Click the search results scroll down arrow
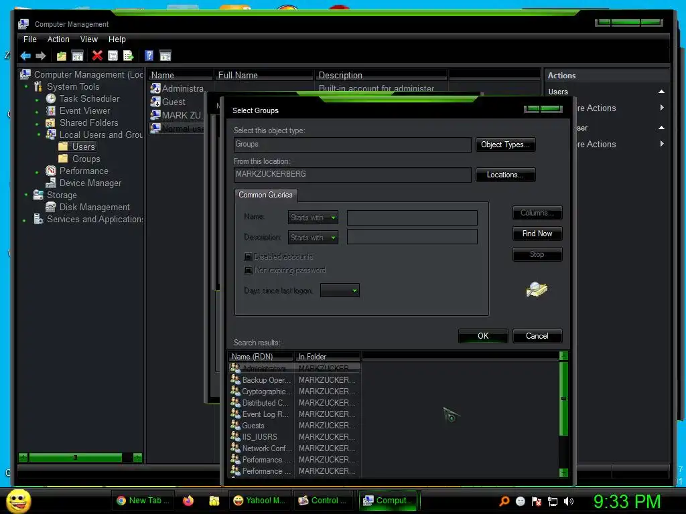 tap(563, 473)
